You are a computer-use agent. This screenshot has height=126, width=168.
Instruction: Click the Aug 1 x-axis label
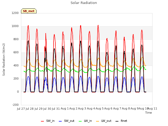pos(65,109)
